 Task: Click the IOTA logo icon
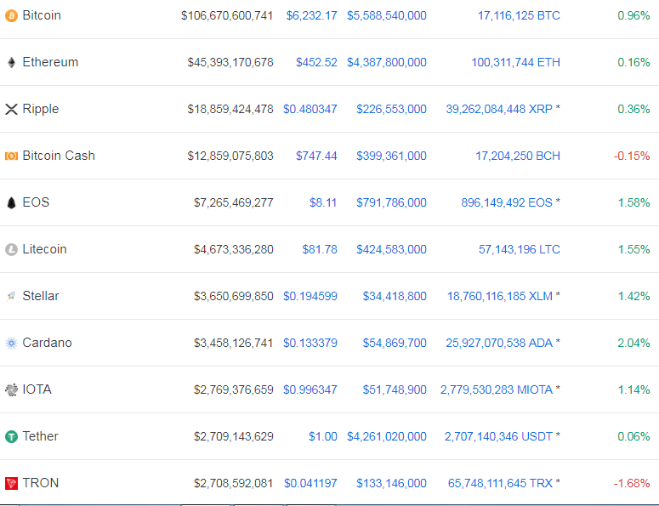(11, 389)
